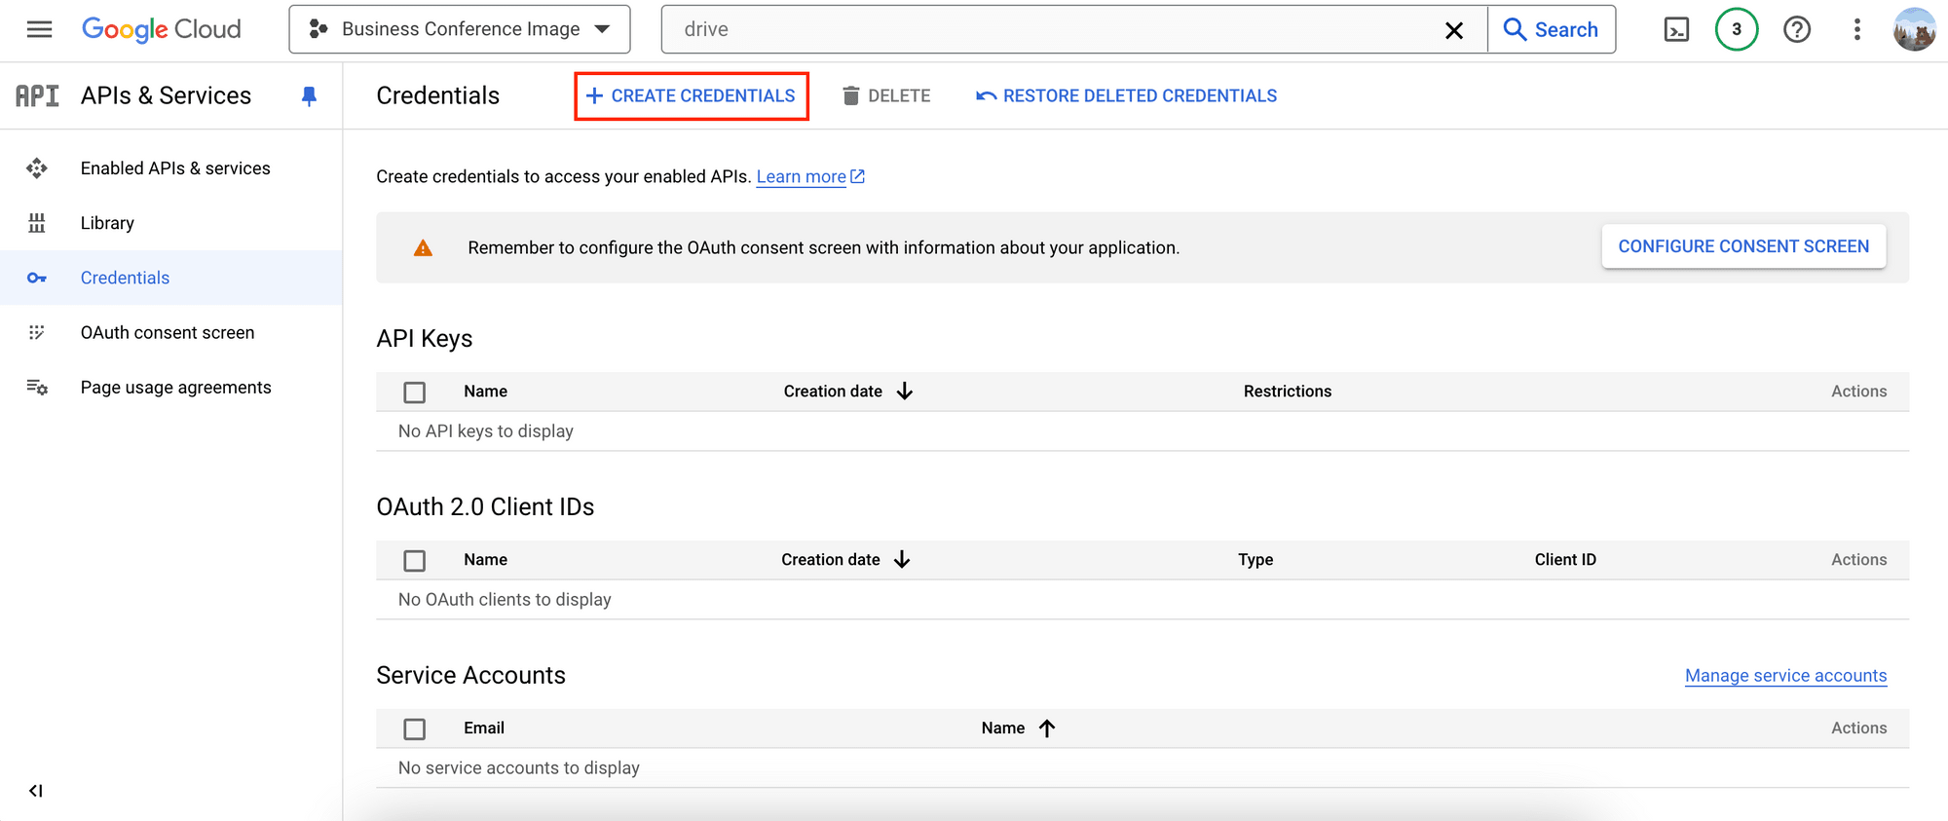Open the help question mark icon
This screenshot has height=821, width=1948.
click(1797, 30)
